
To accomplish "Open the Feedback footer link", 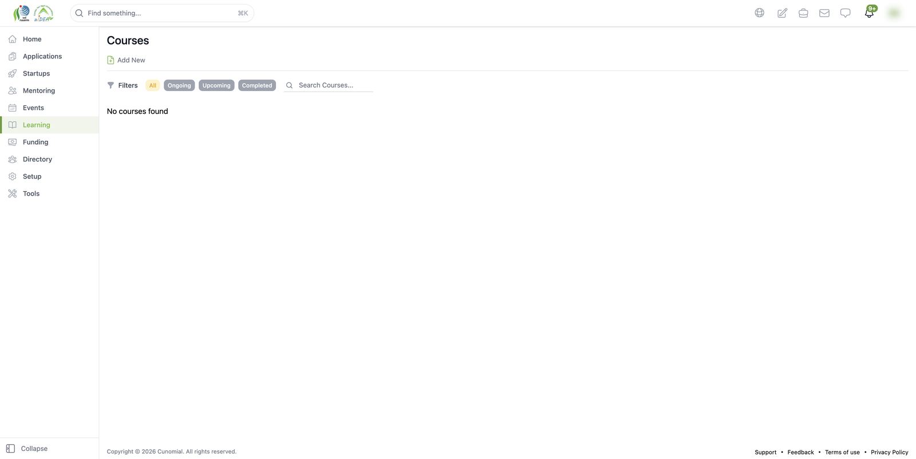I will (x=800, y=452).
